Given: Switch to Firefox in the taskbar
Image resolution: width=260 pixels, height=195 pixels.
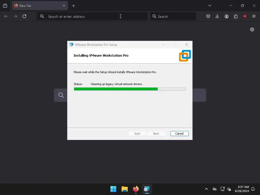Looking at the screenshot, I should coord(136,189).
